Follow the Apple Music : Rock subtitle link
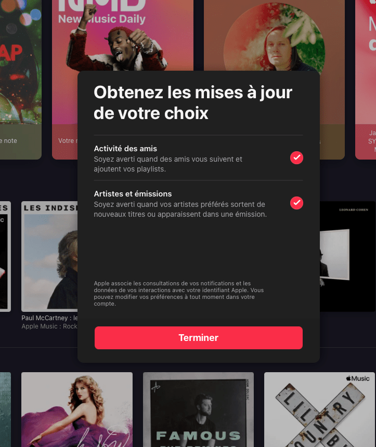376x447 pixels. coord(49,326)
